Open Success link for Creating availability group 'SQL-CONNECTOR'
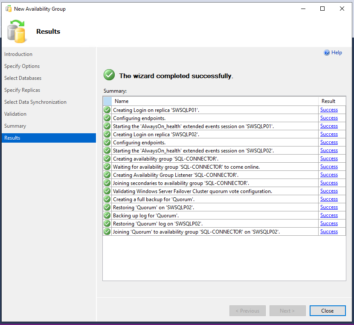Viewport: 354px width, 325px height. [329, 159]
